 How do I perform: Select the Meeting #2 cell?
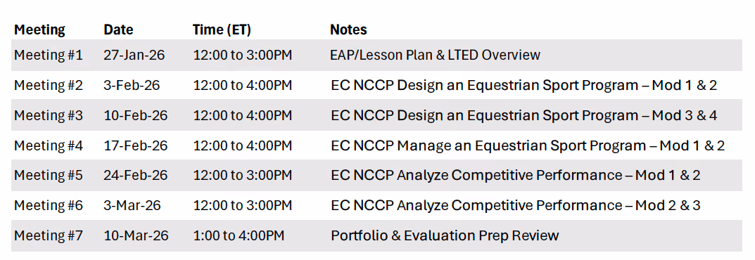click(x=48, y=86)
